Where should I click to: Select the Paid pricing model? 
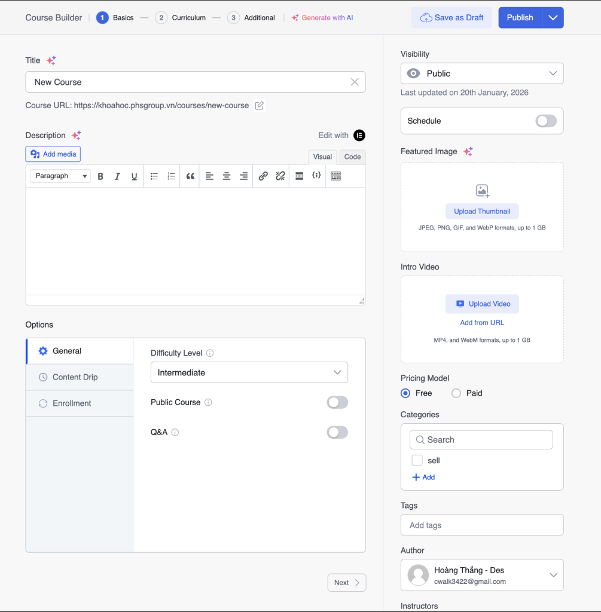[456, 393]
